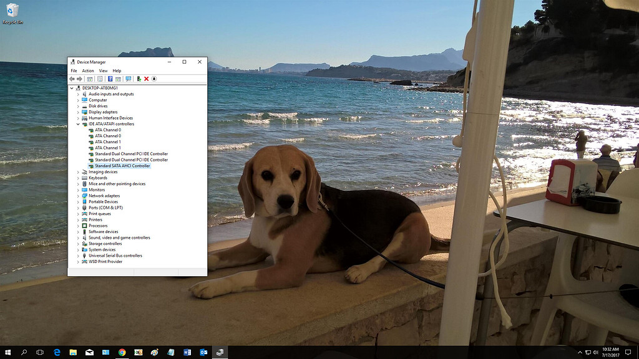Viewport: 639px width, 359px height.
Task: Open the Action menu
Action: pos(87,71)
